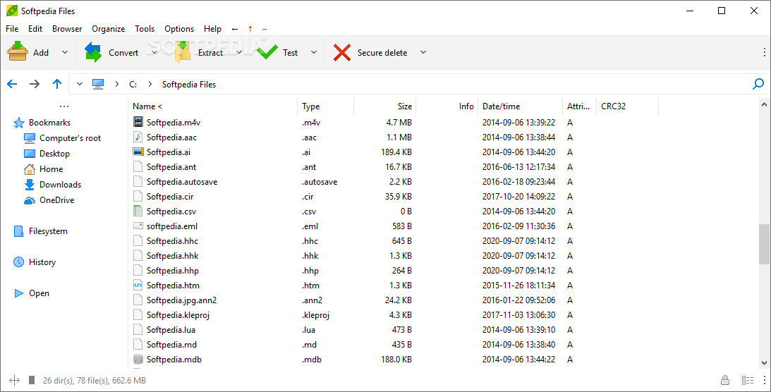The width and height of the screenshot is (771, 392).
Task: Open the Add button dropdown arrow
Action: 64,52
